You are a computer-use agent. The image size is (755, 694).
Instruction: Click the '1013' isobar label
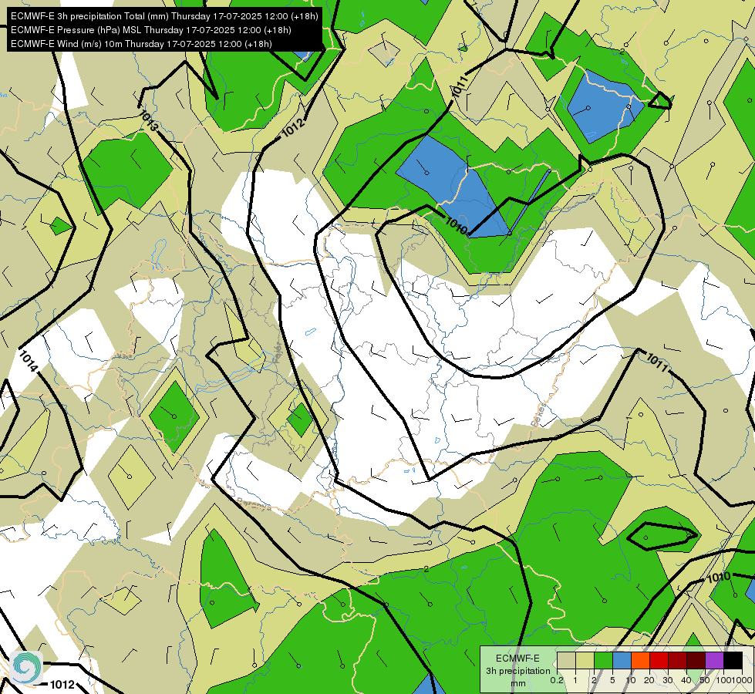point(149,121)
